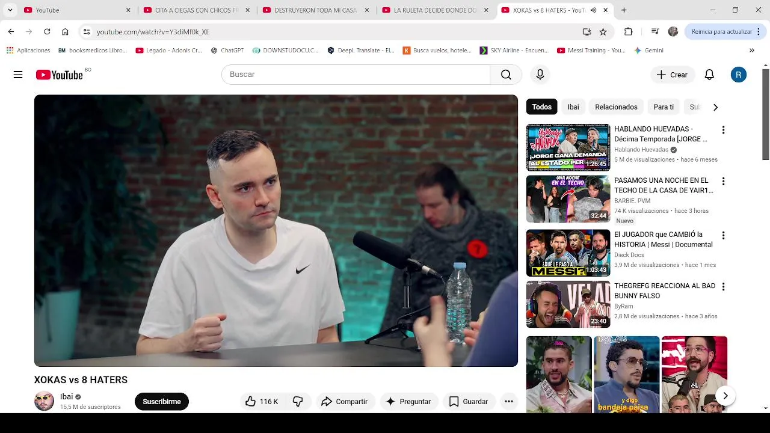The width and height of the screenshot is (770, 433).
Task: Open the first Shorts thumbnail
Action: coord(559,375)
